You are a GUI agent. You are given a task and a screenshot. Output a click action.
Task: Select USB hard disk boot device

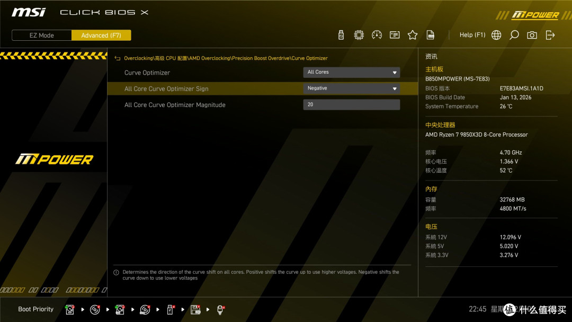coord(120,310)
